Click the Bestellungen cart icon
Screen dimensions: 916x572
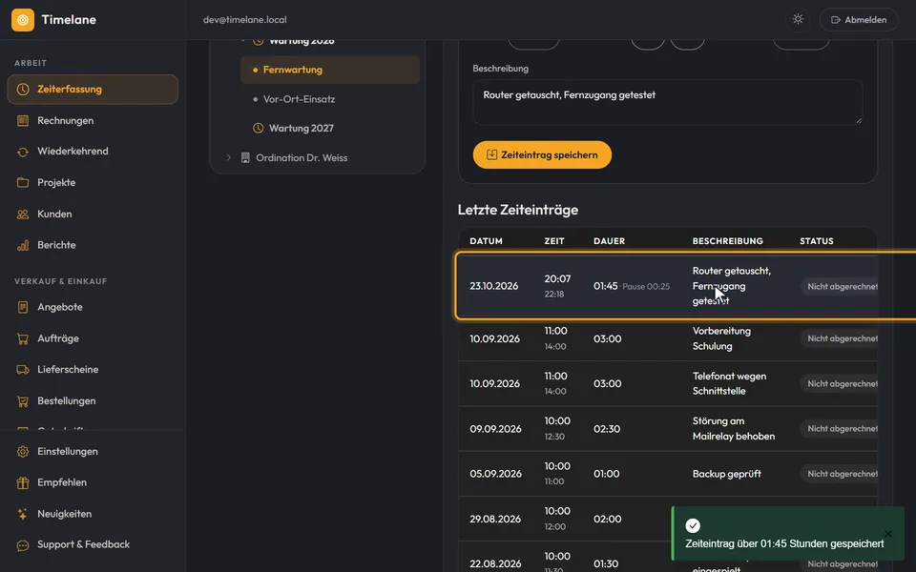tap(23, 401)
